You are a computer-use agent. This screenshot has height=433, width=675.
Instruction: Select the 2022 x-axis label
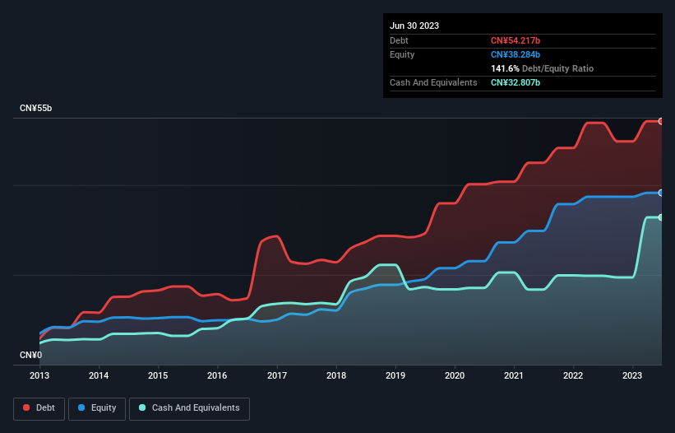tap(573, 375)
